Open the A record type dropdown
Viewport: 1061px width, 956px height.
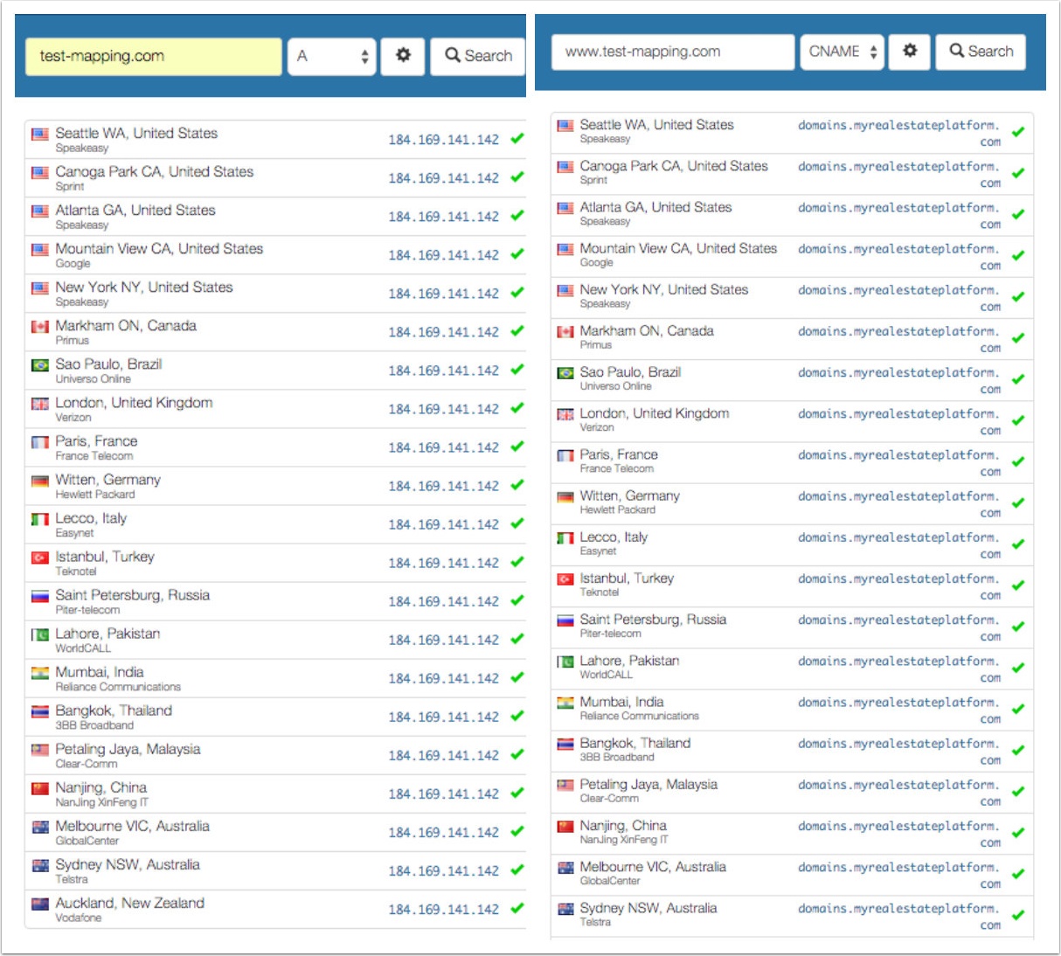coord(332,56)
